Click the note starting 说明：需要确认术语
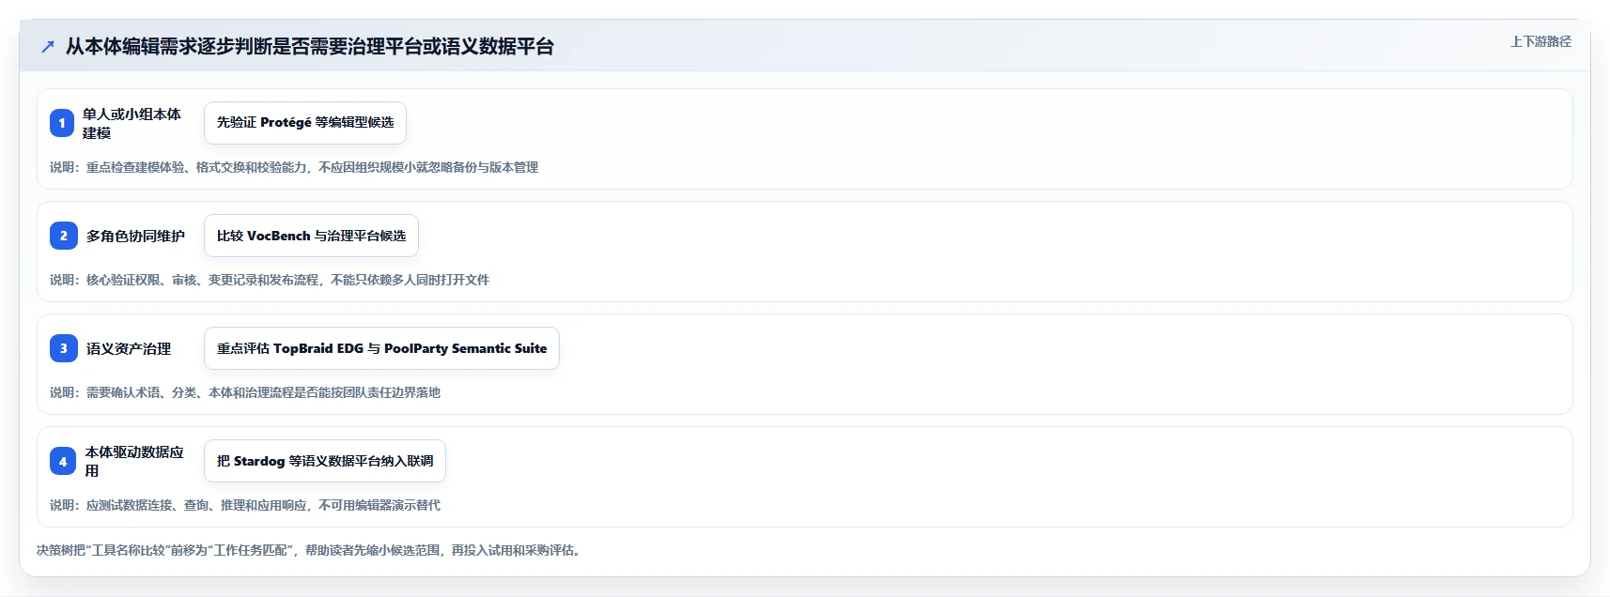The image size is (1610, 597). tap(245, 392)
